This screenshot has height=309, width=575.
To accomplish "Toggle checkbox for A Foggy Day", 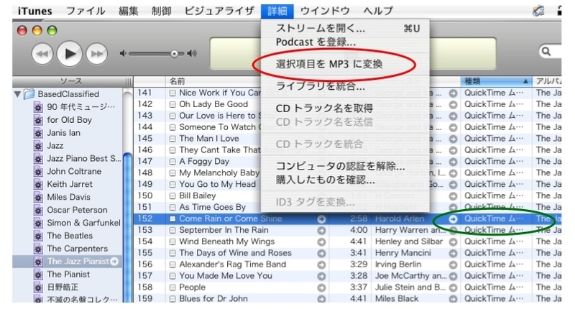I will (172, 162).
